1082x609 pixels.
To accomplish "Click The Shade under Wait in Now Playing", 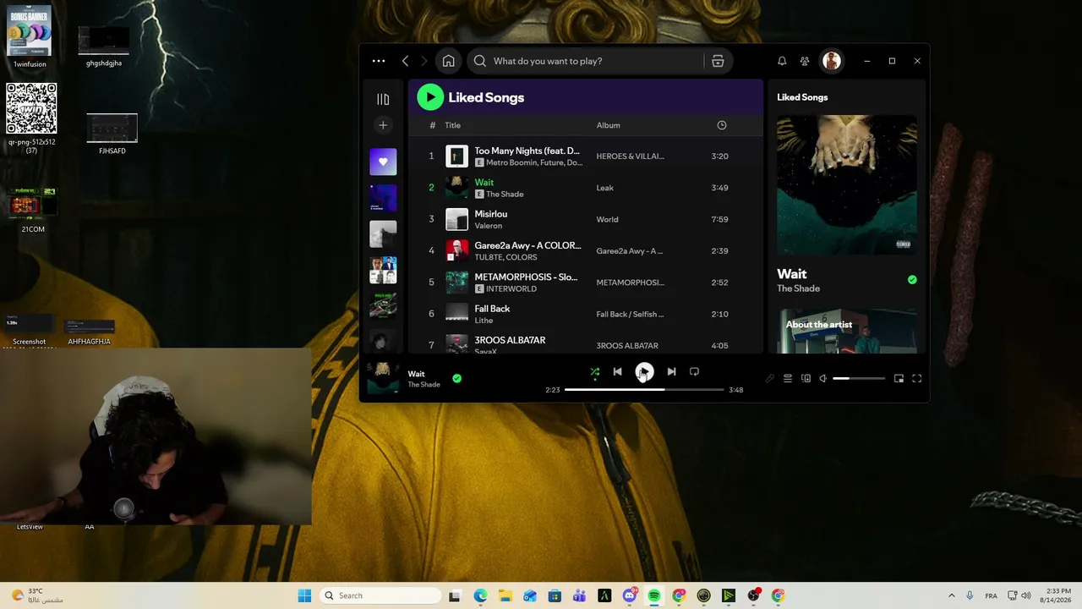I will [x=799, y=288].
